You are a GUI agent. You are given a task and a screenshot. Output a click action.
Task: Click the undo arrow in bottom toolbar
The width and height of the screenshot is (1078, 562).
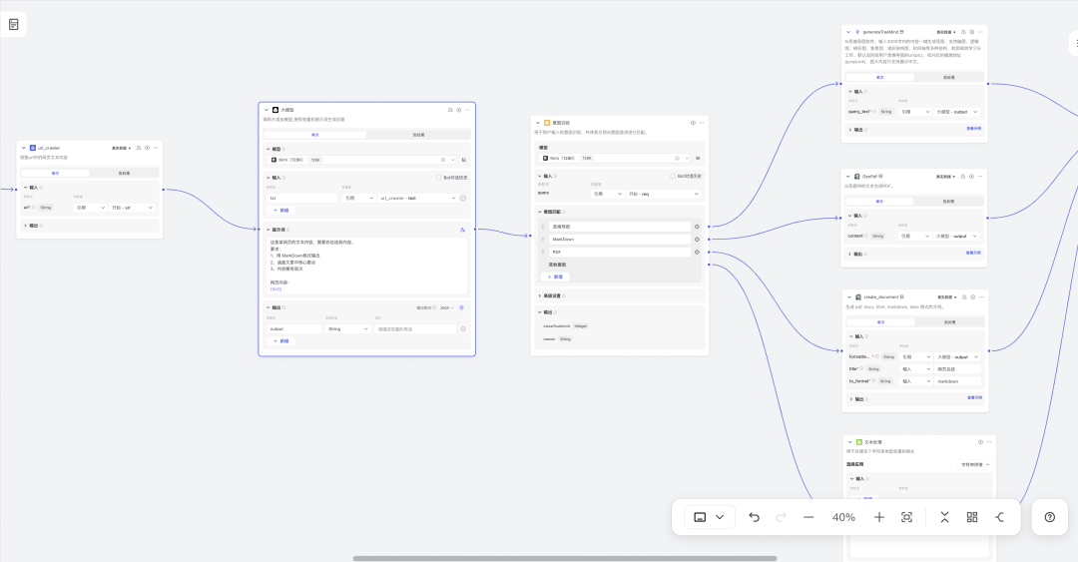click(754, 517)
